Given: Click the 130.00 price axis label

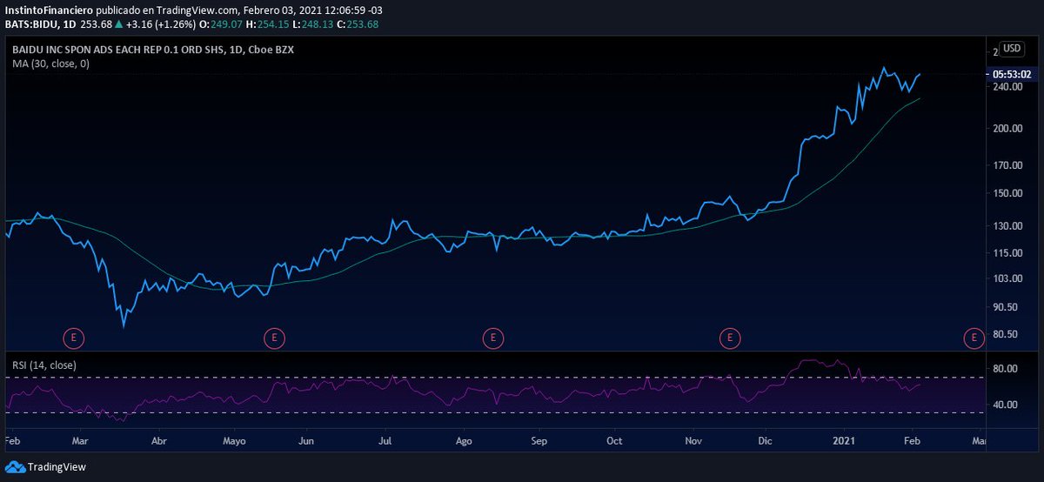Looking at the screenshot, I should (x=1007, y=226).
